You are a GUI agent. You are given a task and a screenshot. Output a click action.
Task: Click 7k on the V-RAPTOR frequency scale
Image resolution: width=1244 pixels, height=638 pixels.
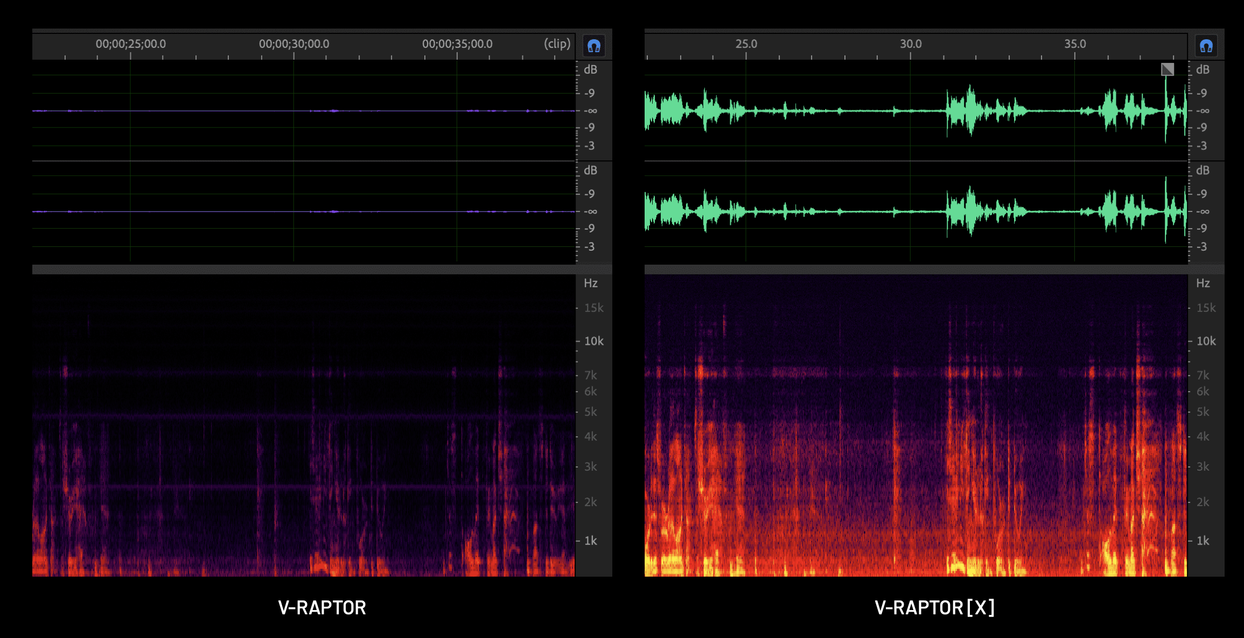click(x=591, y=375)
